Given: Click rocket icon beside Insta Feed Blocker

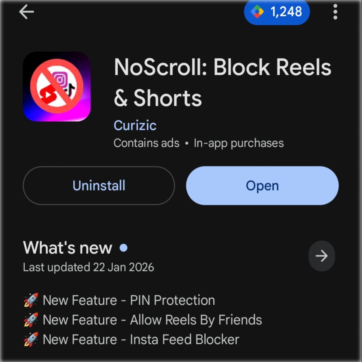Looking at the screenshot, I should pyautogui.click(x=31, y=340).
